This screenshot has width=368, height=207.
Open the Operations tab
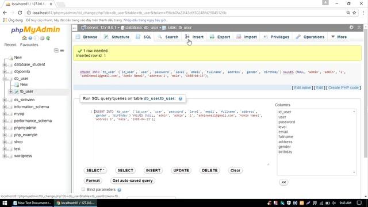[310, 37]
